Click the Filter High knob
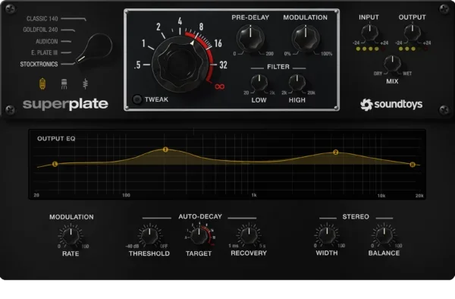455x299 pixels. coord(297,83)
